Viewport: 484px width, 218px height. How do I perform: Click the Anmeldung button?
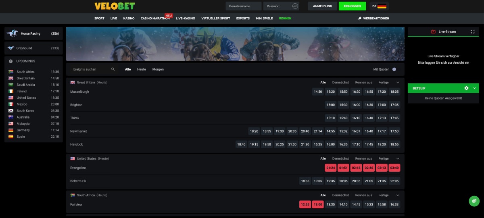point(322,6)
